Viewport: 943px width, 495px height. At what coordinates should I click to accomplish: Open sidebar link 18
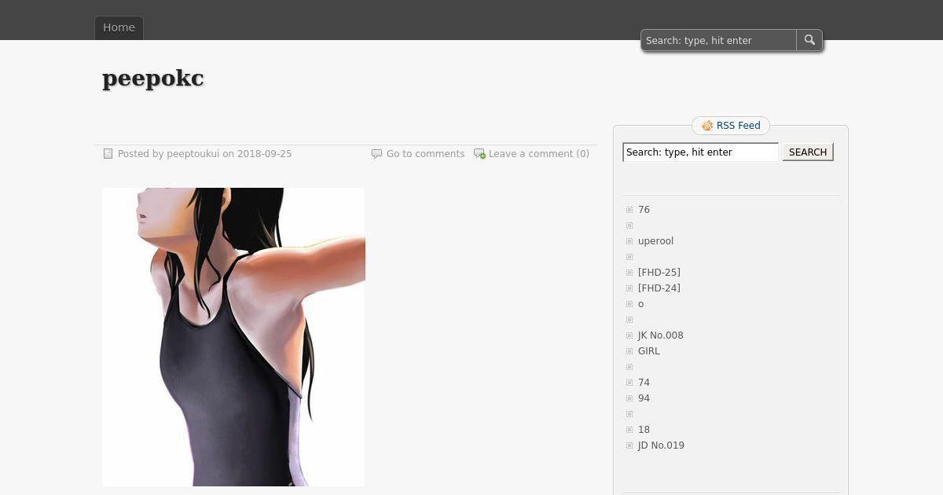click(644, 430)
